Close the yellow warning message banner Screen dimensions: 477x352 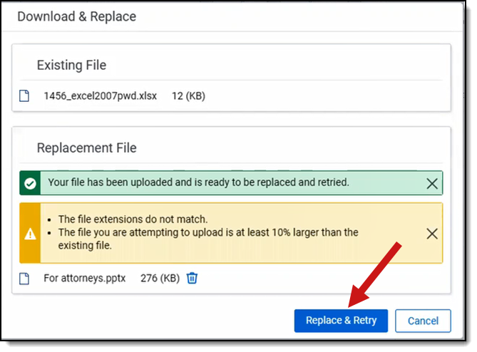431,233
